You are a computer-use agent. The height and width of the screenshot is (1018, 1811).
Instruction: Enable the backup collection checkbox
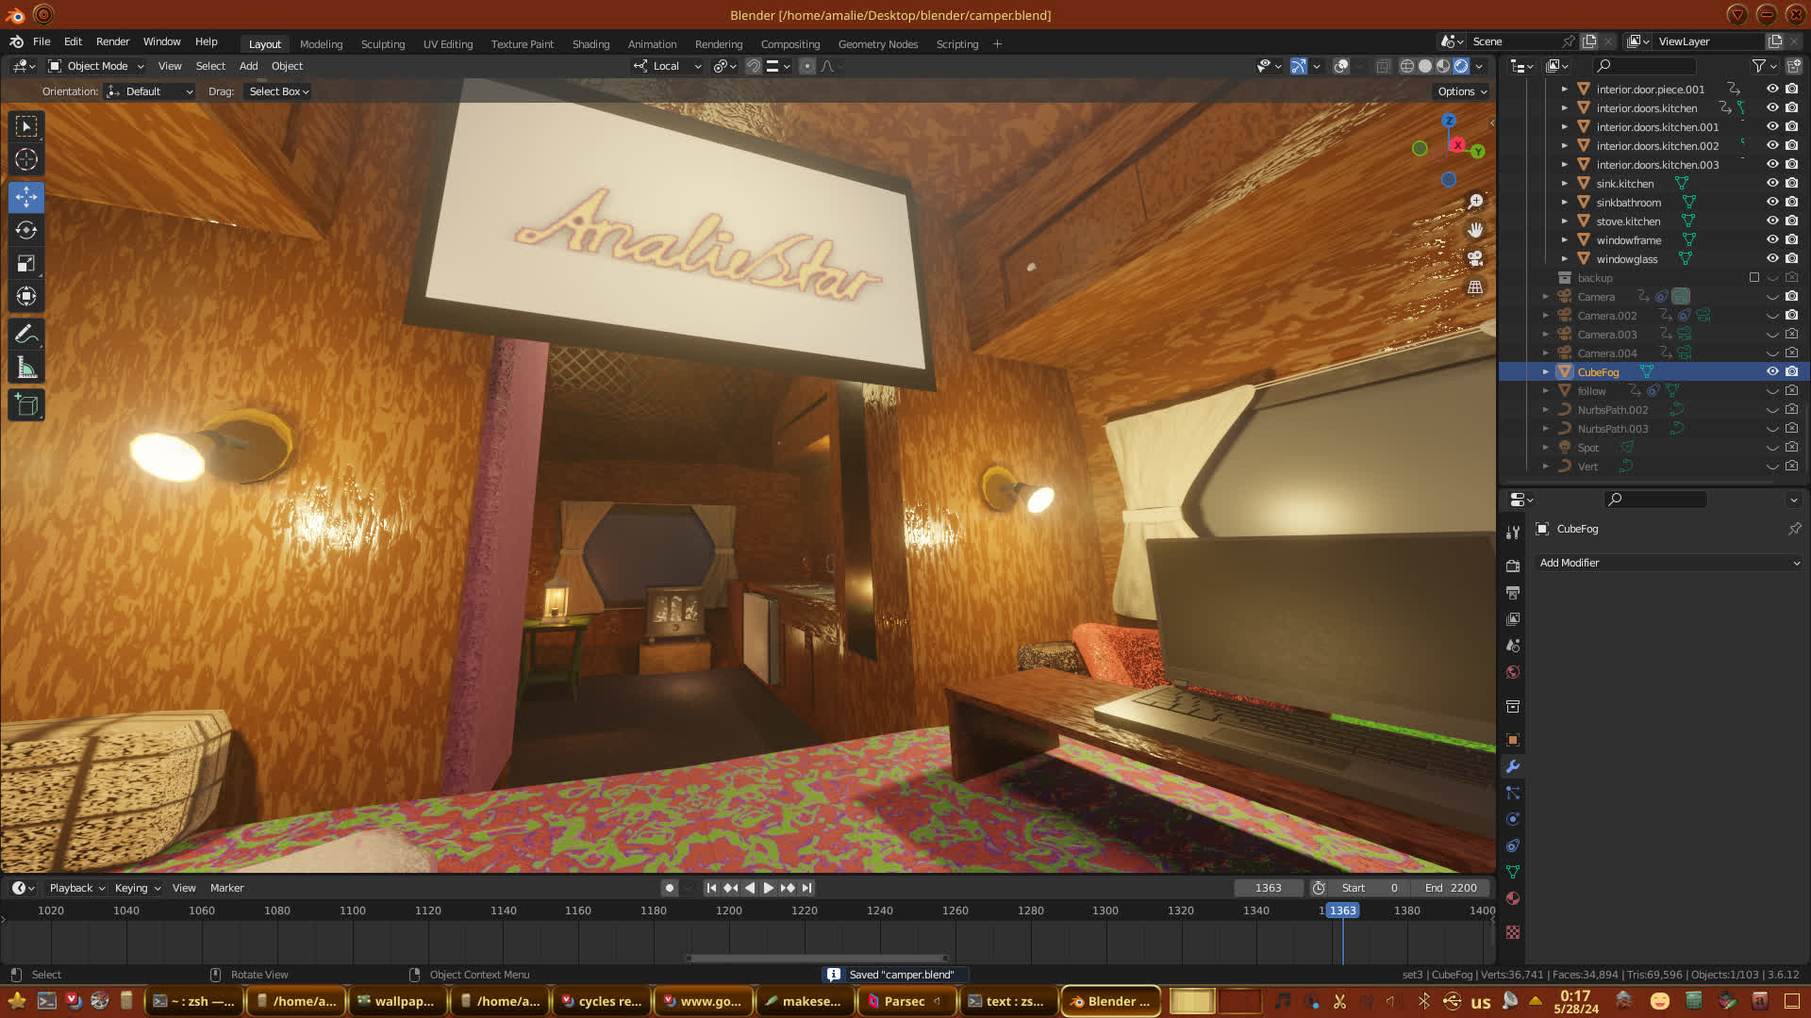point(1754,277)
